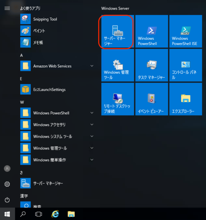Click the Amazon Web Services folder icon
Image resolution: width=206 pixels, height=220 pixels.
tap(25, 66)
